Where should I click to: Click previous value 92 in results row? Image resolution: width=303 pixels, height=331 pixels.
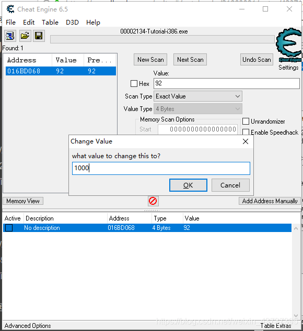pos(92,71)
